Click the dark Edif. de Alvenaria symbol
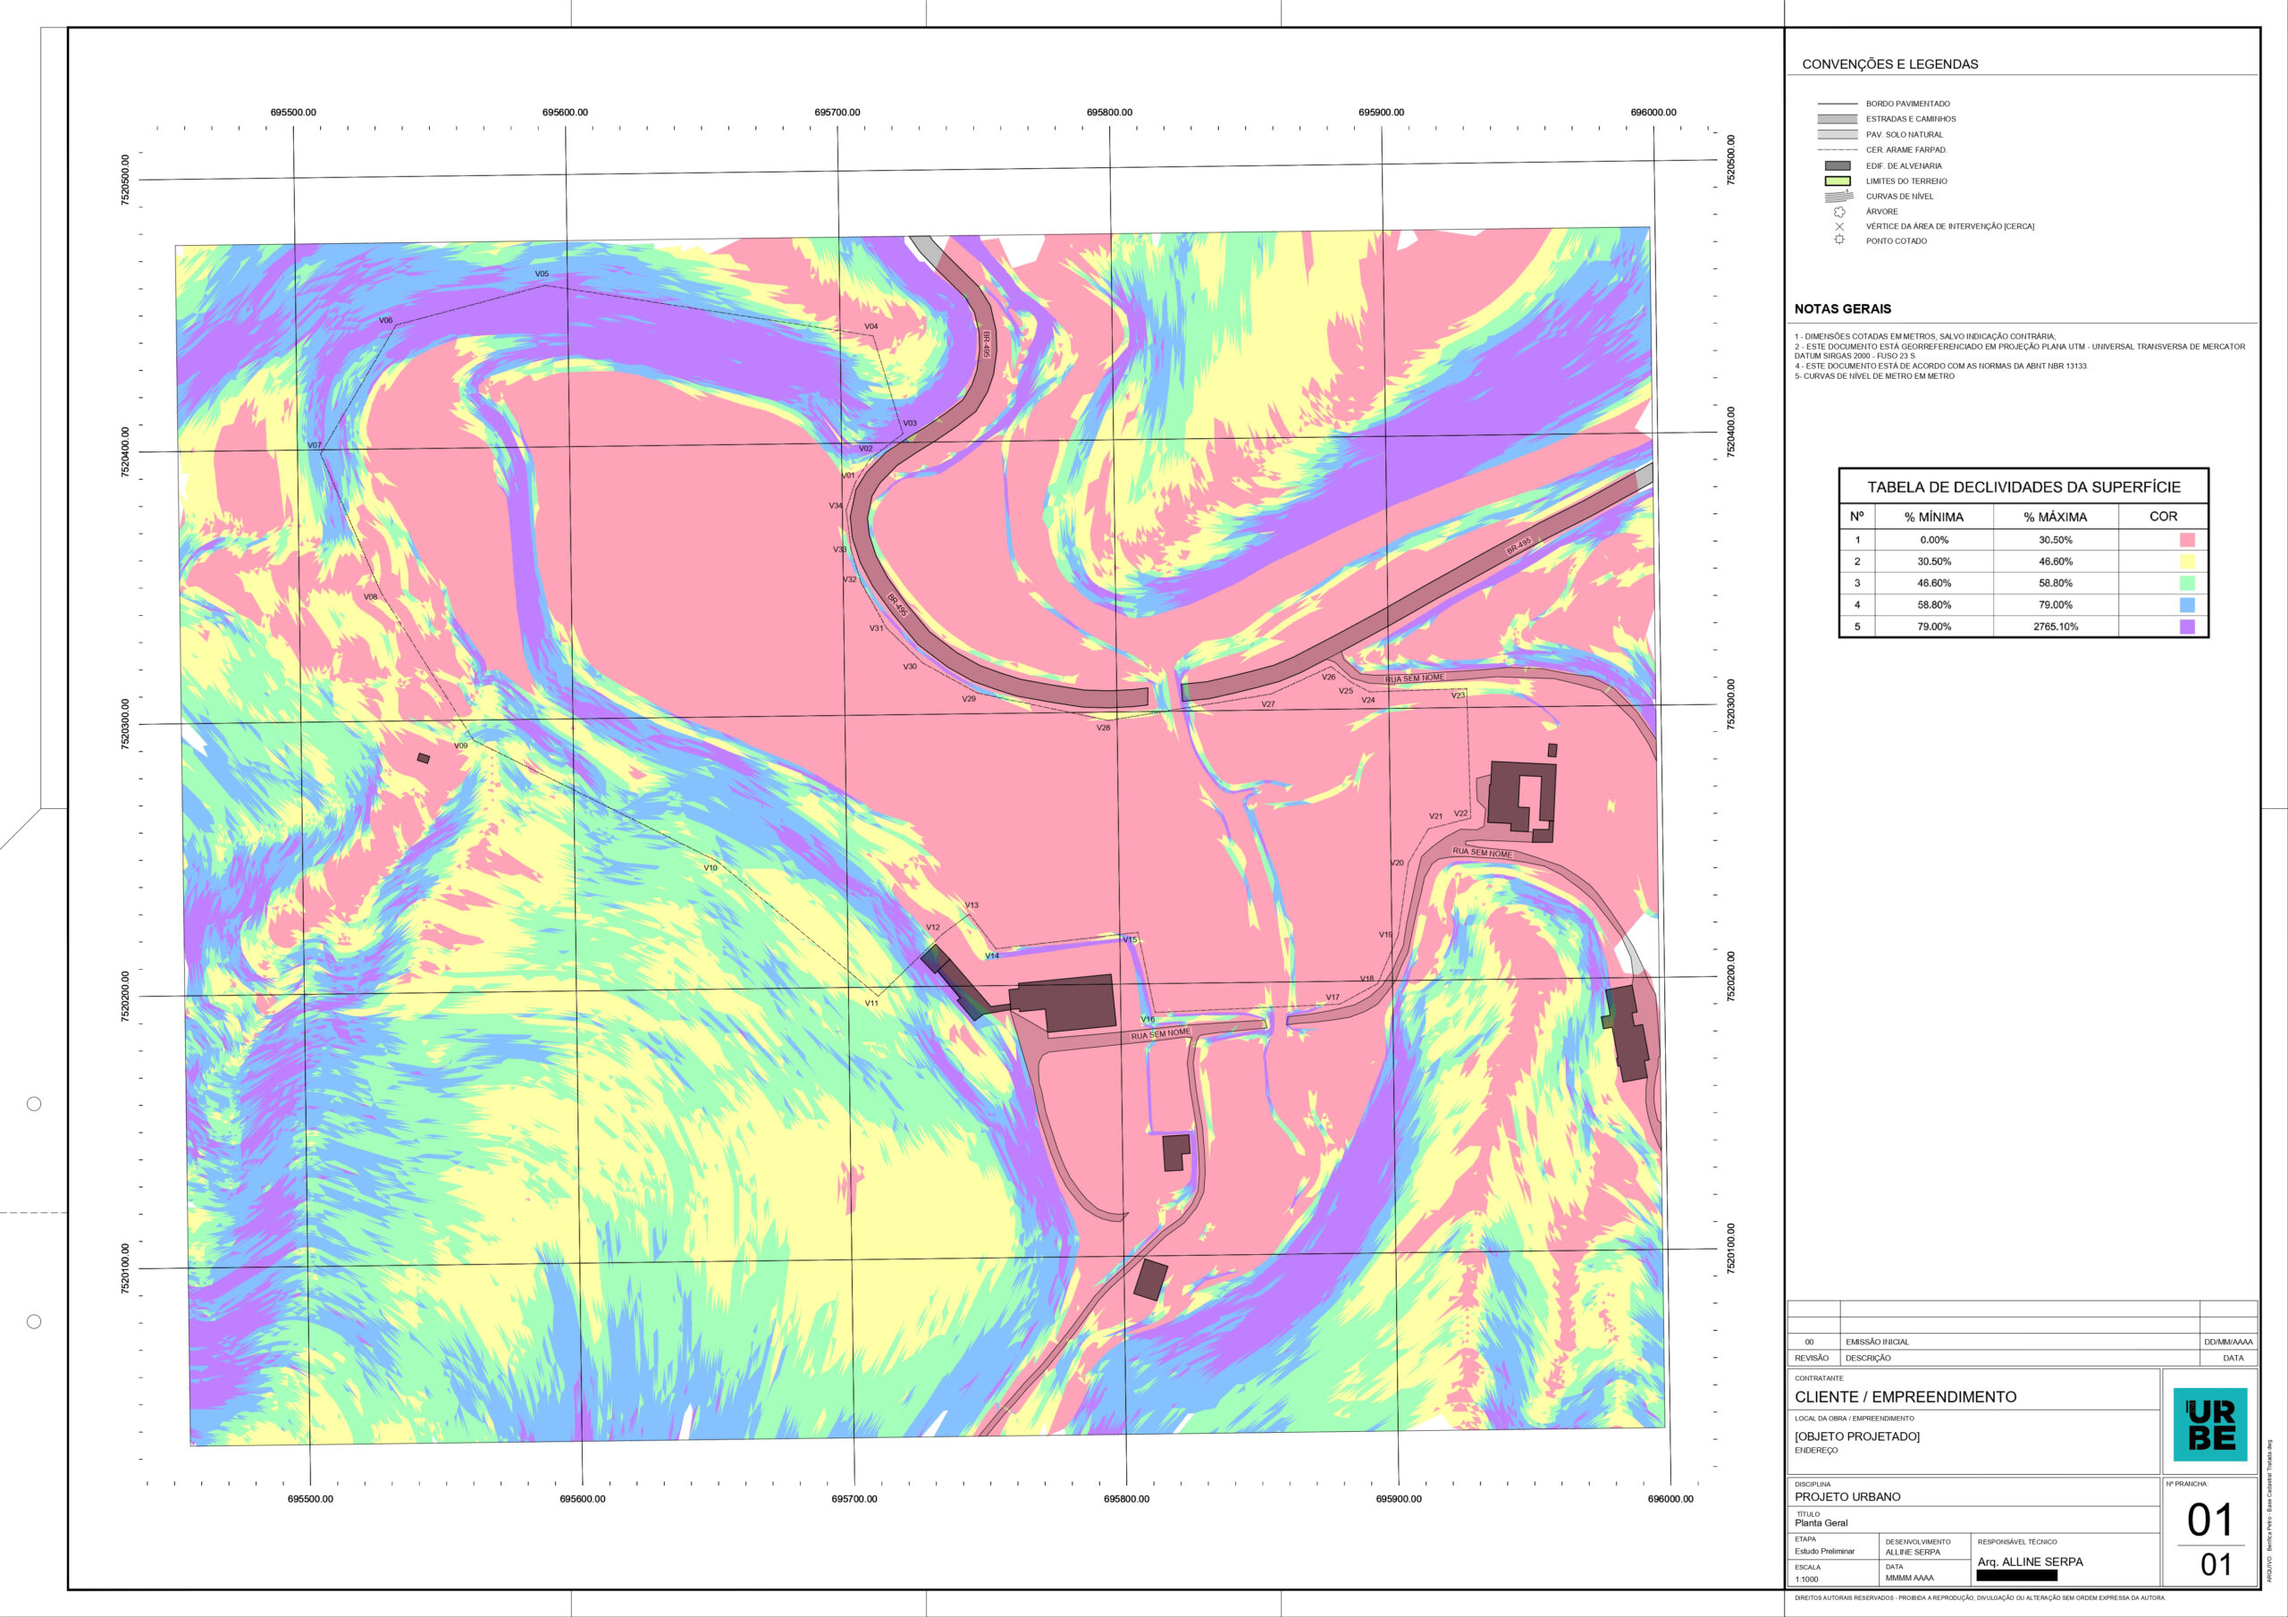Viewport: 2288px width, 1617px height. click(1837, 166)
